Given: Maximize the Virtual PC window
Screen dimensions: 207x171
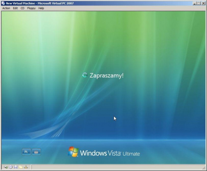Looking at the screenshot, I should tap(199, 3).
